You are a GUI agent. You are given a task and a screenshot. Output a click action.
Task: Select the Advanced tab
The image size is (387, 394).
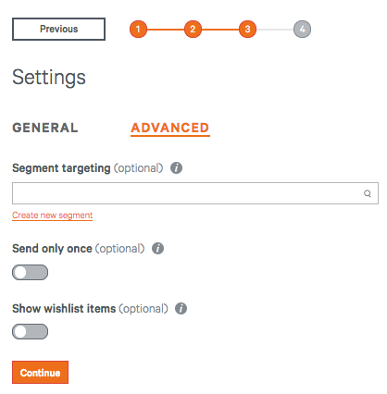(170, 128)
